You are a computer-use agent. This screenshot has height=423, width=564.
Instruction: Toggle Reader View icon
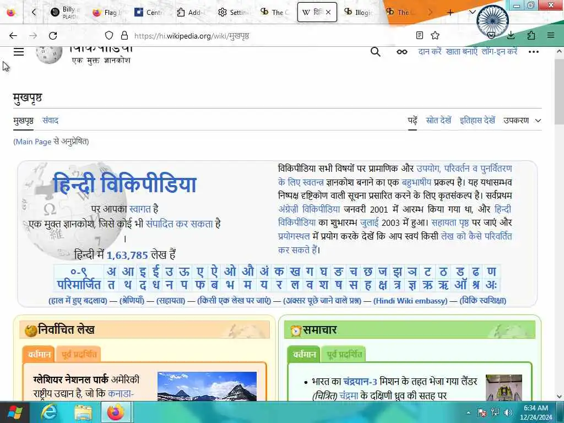coord(419,35)
